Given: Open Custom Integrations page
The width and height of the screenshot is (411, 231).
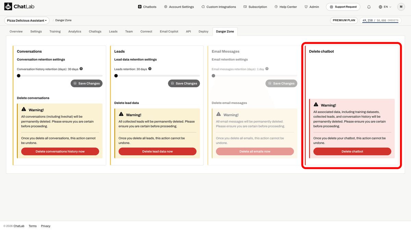Looking at the screenshot, I should pos(219,7).
